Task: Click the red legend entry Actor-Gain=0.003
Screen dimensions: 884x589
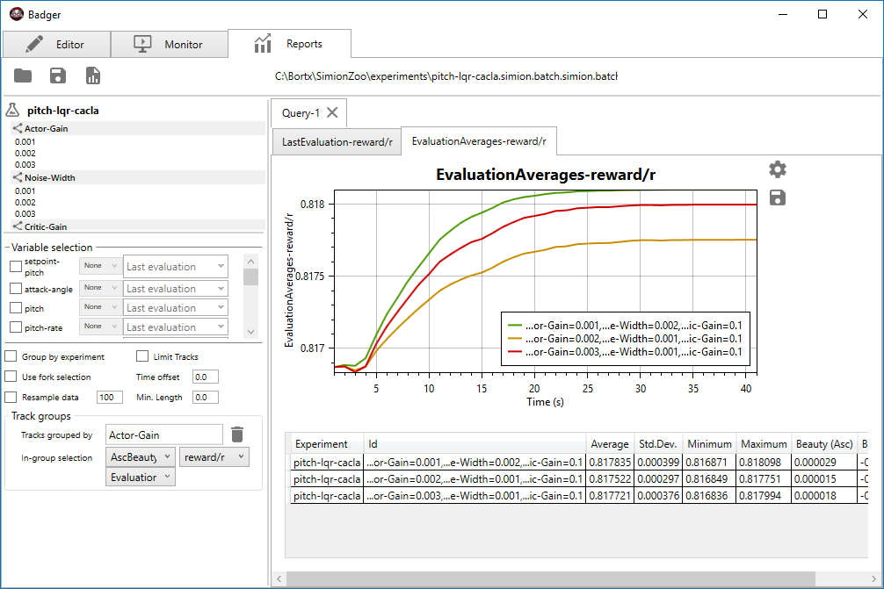Action: click(626, 352)
